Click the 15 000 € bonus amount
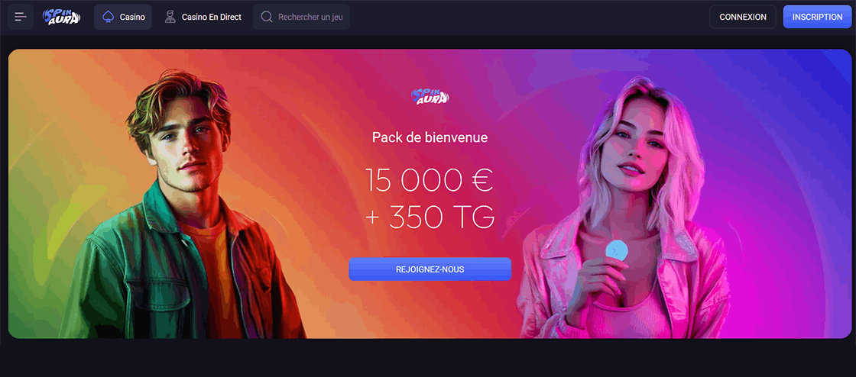 430,180
